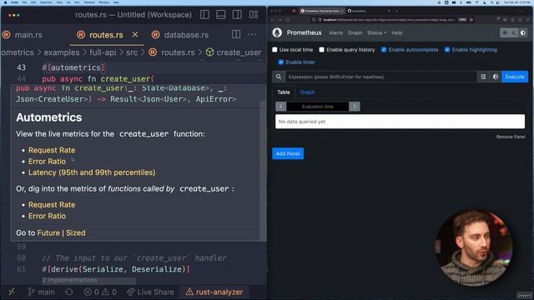Click Apple menu in macOS menu bar
Screen dimensions: 534x300
[x=5, y=2]
